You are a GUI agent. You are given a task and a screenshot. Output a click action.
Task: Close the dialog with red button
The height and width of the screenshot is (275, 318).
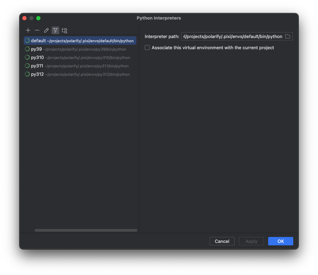pos(24,18)
